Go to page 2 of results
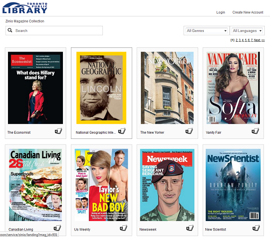Screen dimensions: 270x237 point(237,40)
